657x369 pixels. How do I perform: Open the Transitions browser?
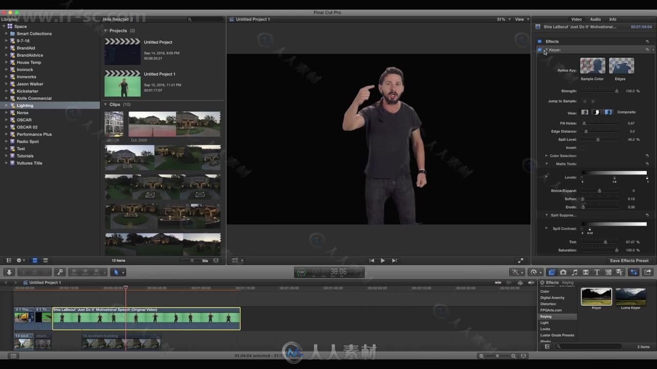586,272
